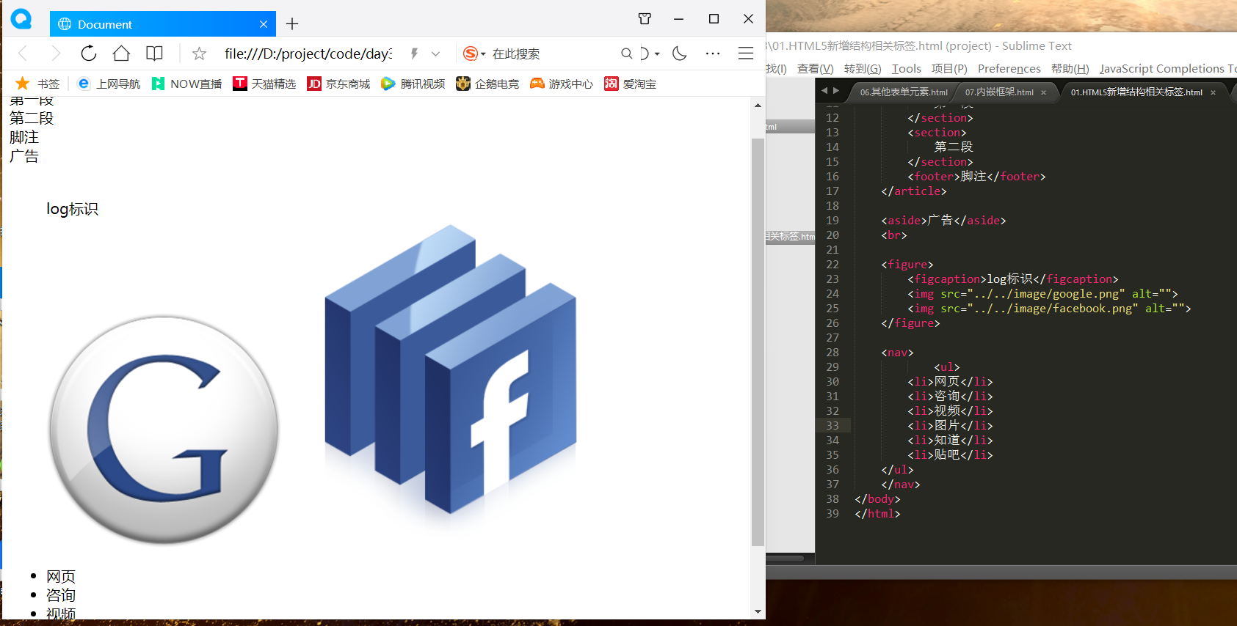
Task: Expand the address bar dropdown chevron
Action: pyautogui.click(x=435, y=54)
